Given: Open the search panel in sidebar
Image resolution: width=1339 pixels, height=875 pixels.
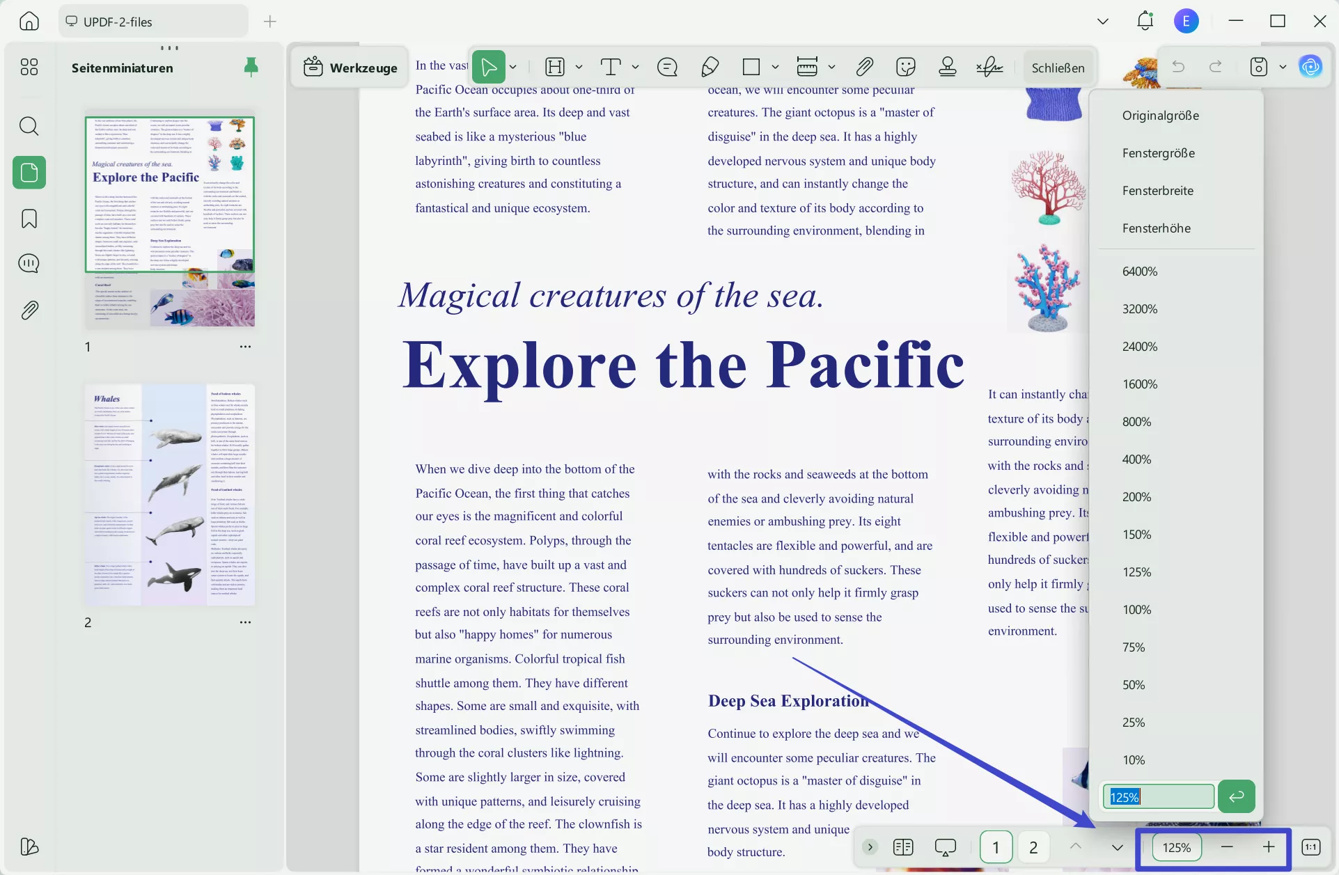Looking at the screenshot, I should coord(29,126).
